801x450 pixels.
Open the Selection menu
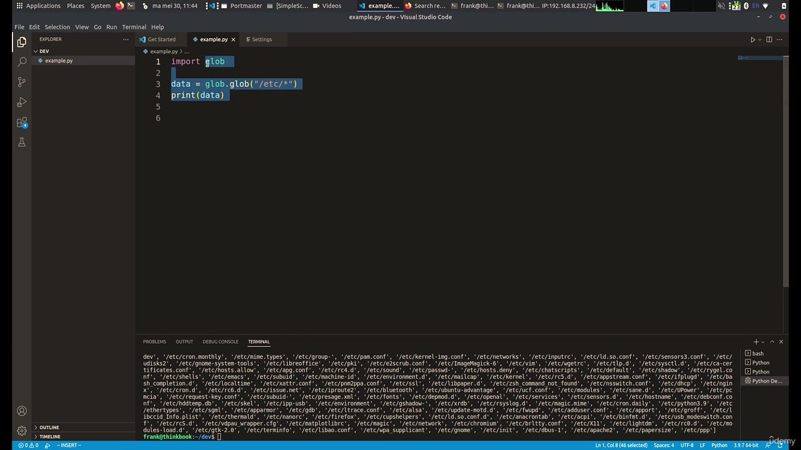pos(58,27)
